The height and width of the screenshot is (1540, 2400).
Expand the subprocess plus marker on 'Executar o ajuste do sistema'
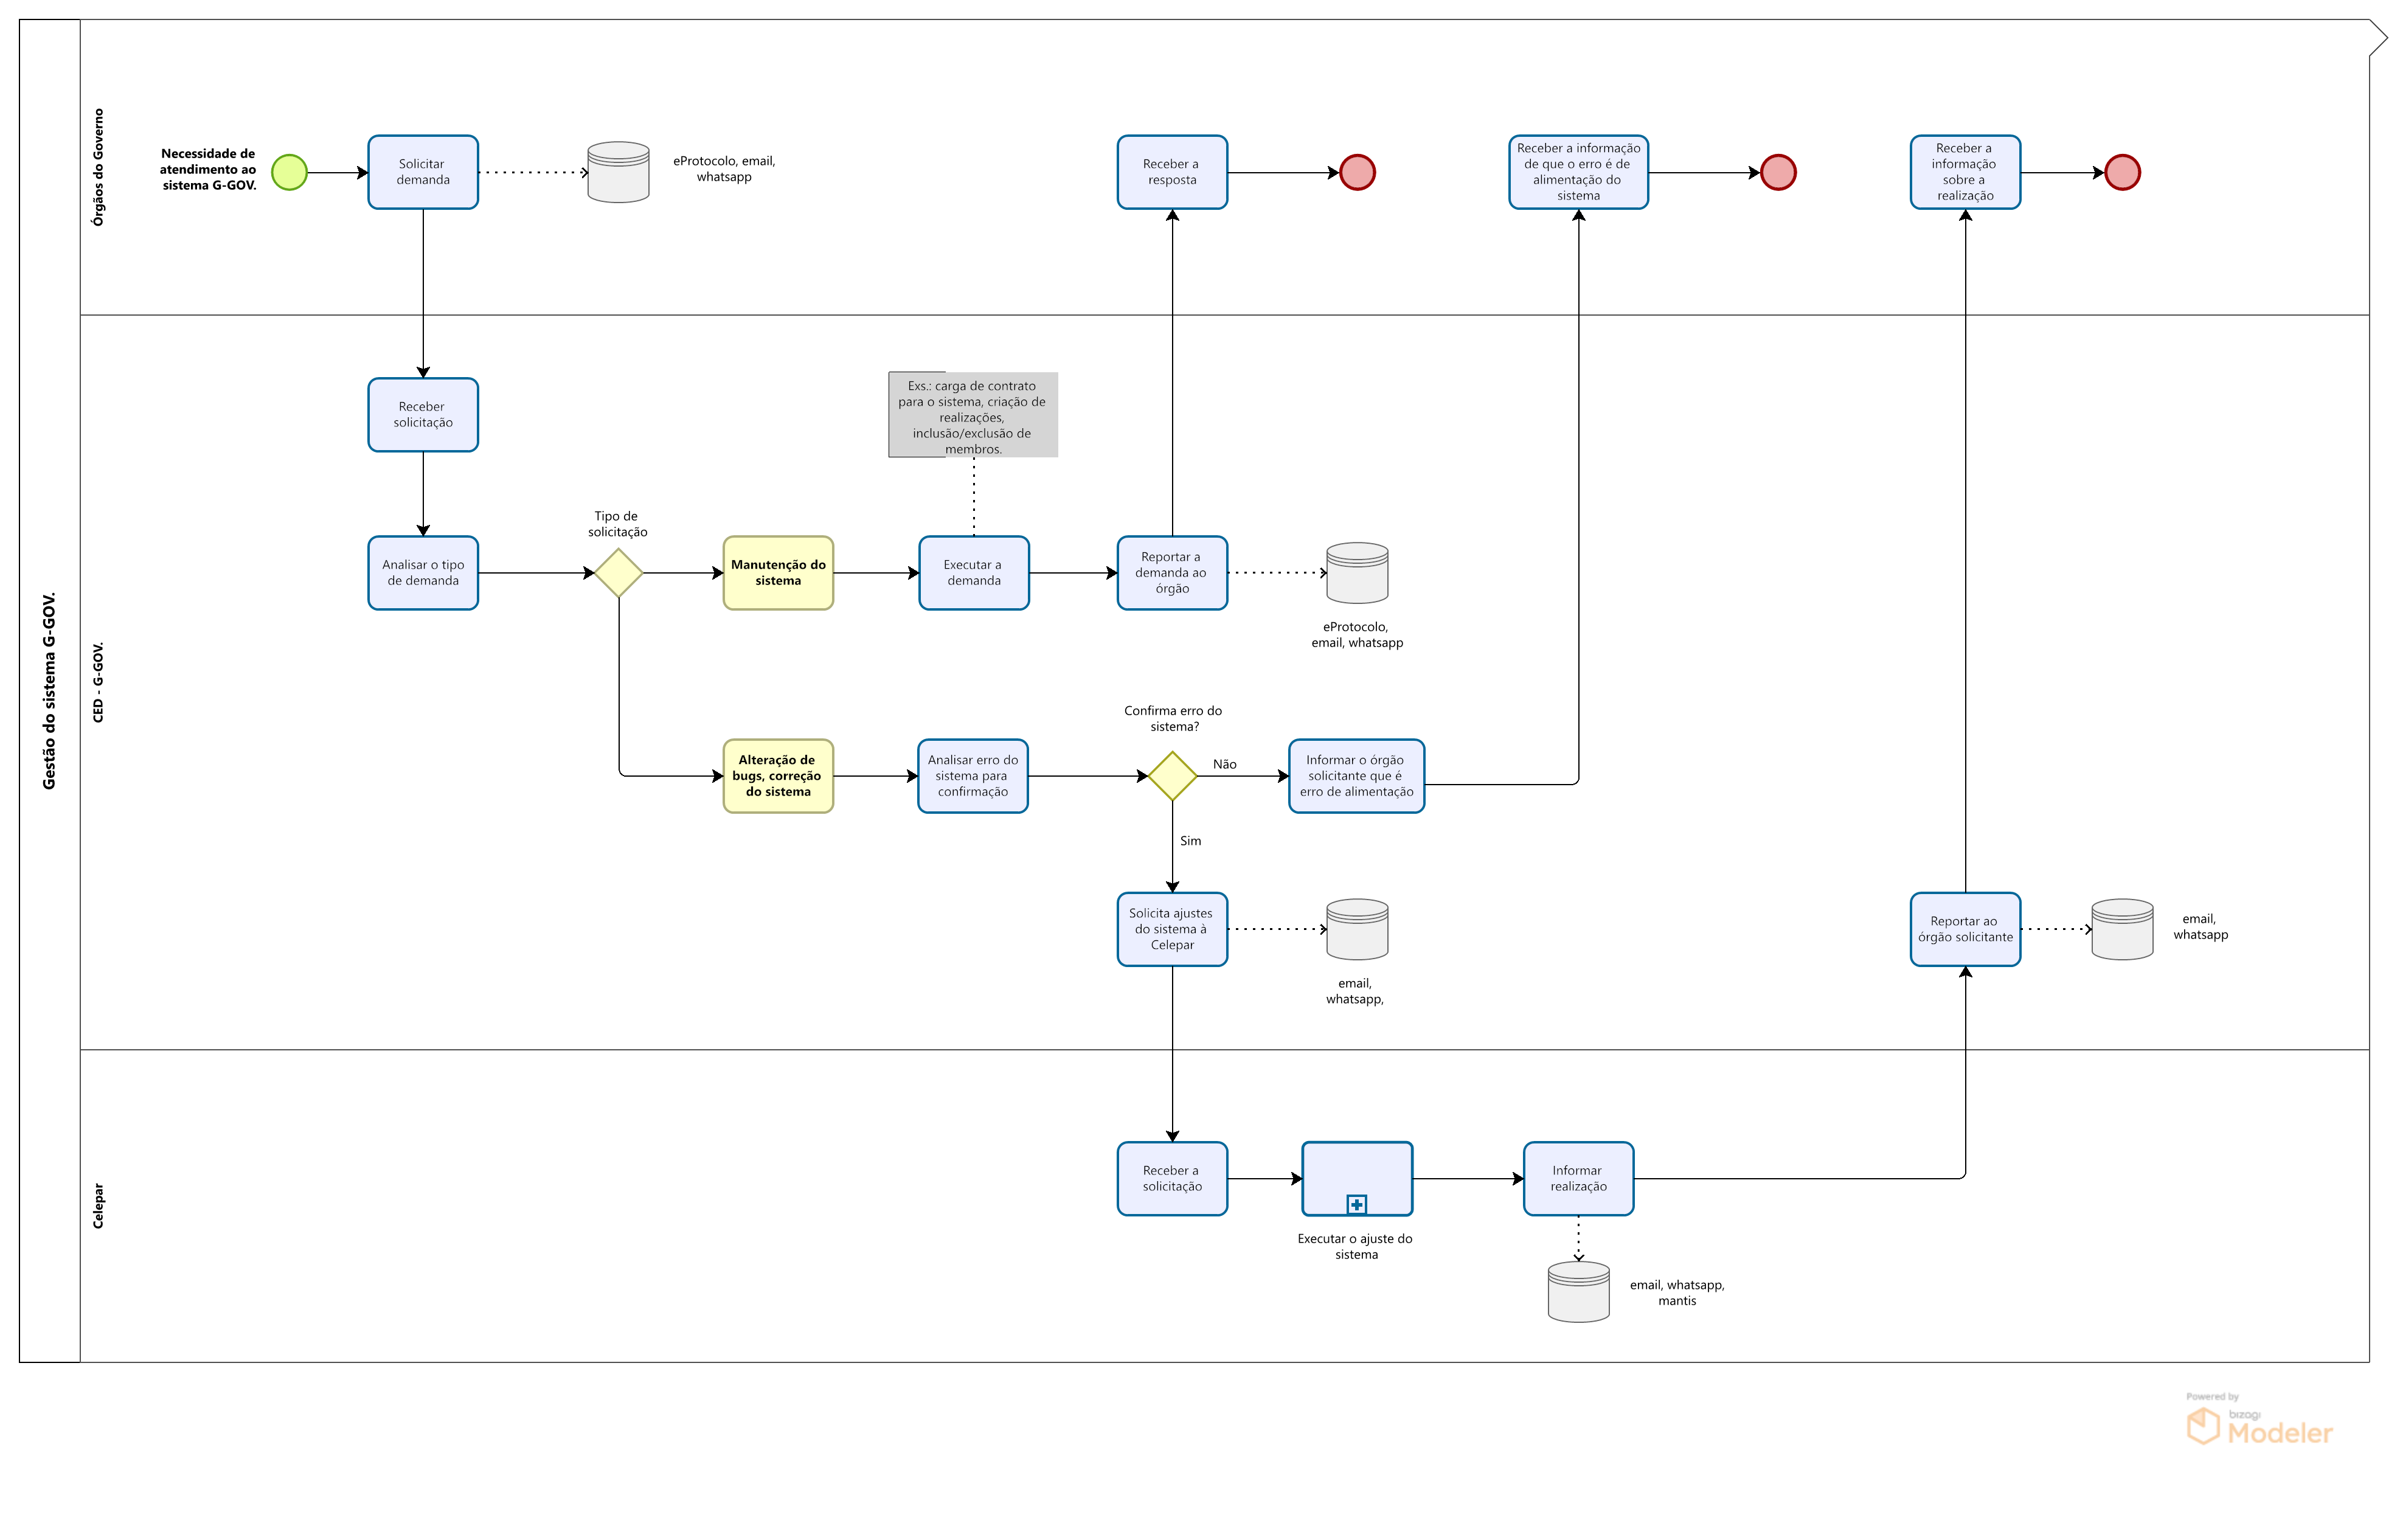1357,1205
